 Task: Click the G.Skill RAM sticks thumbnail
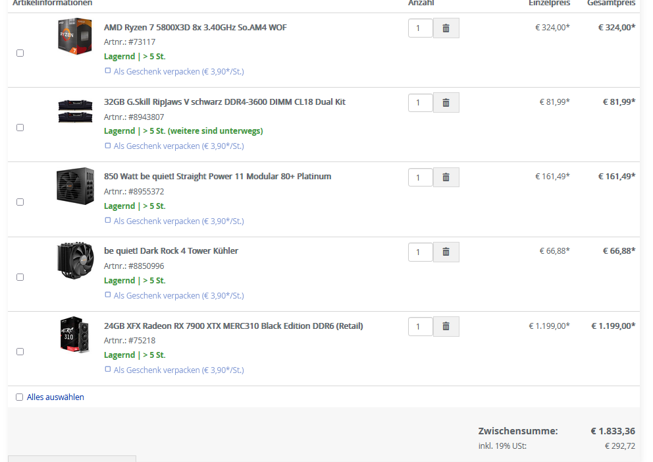[75, 111]
